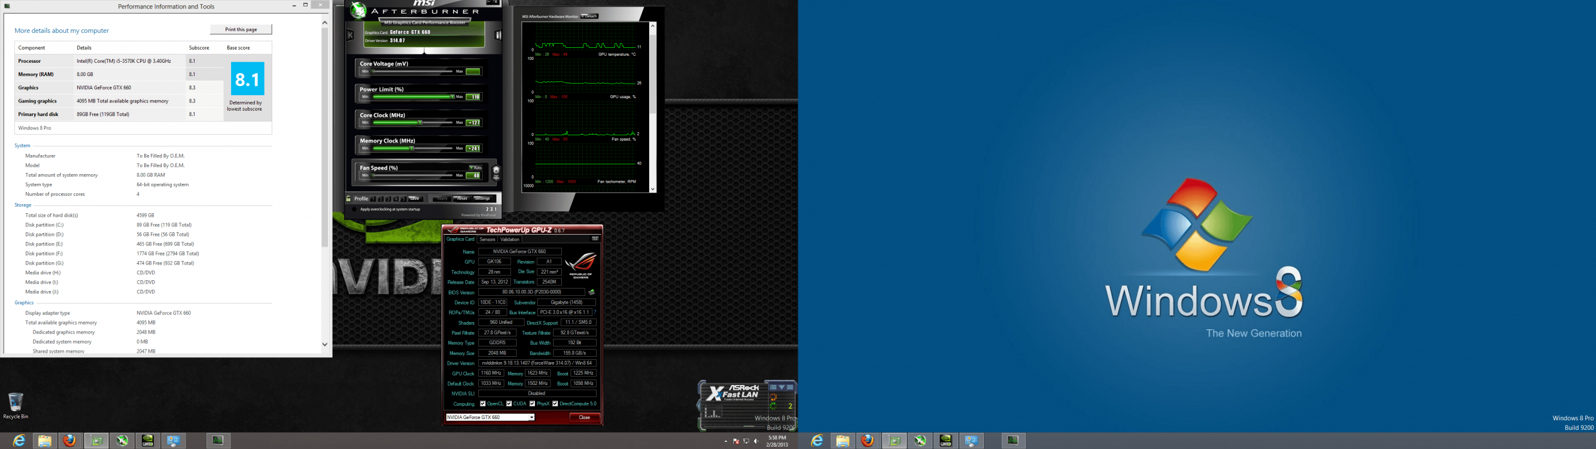Click the Memory Clock +241 value field

(473, 148)
